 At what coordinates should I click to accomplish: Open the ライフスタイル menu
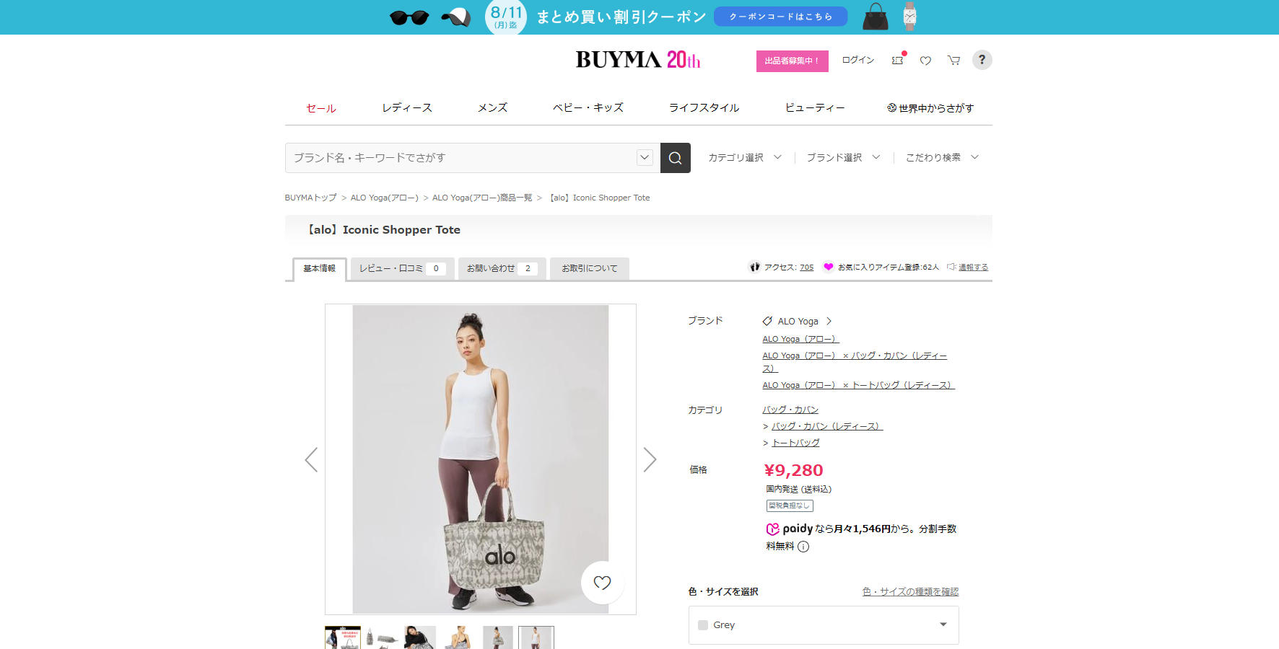coord(704,108)
